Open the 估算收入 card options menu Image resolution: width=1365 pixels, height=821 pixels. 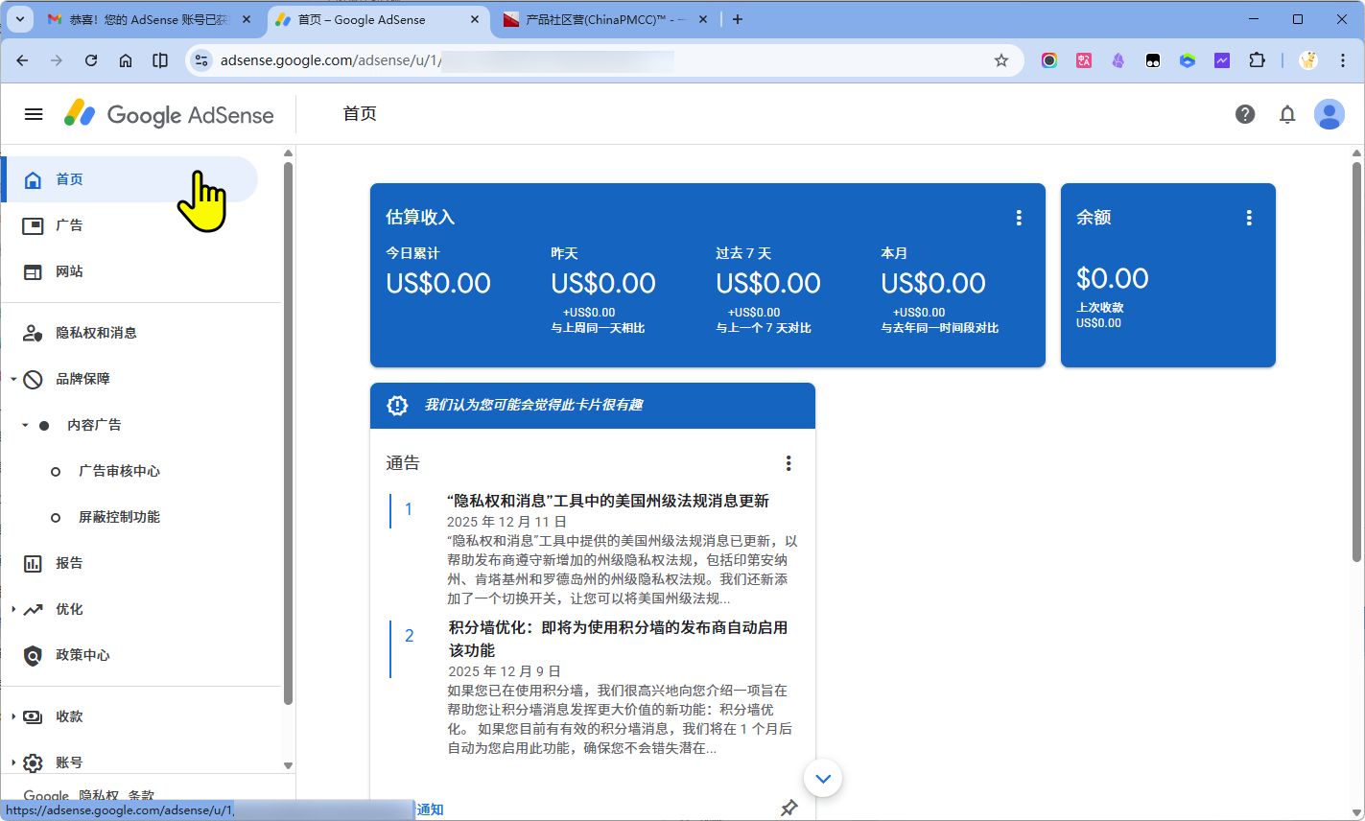(x=1019, y=218)
